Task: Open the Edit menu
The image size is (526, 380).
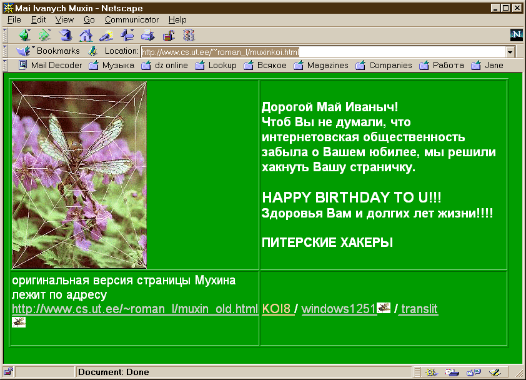Action: tap(38, 20)
